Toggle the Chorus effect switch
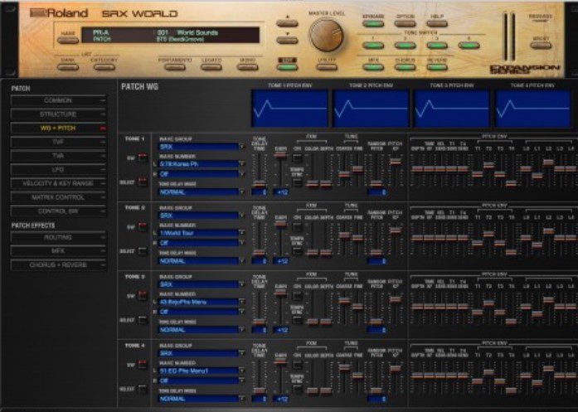578x412 pixels. 406,67
